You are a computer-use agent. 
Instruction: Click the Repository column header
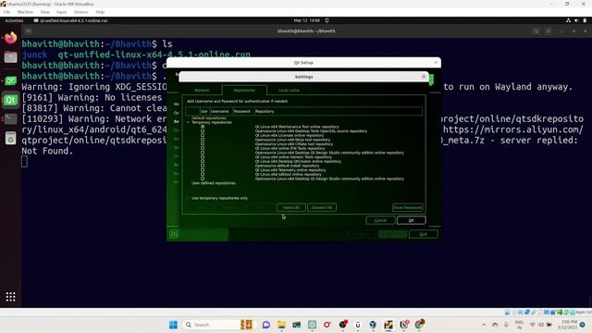click(338, 111)
